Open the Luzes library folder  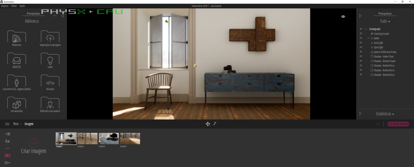point(50,60)
